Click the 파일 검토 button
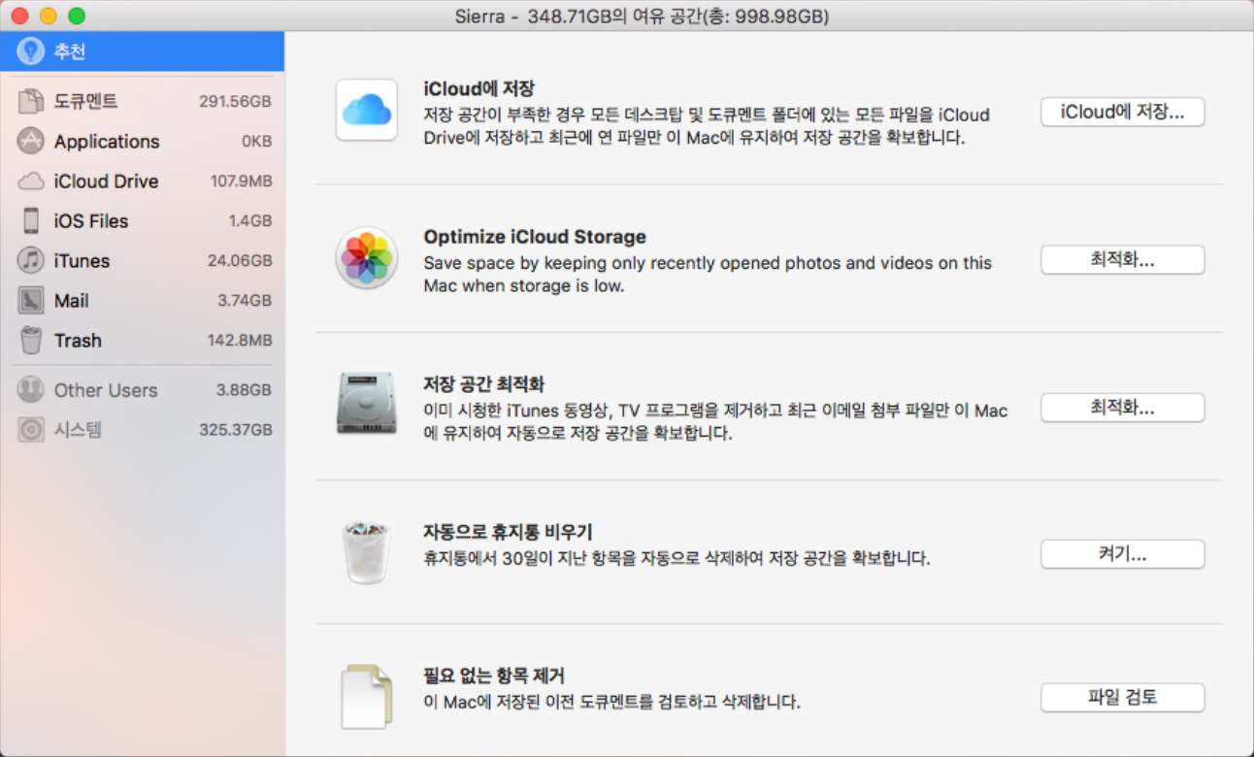 pyautogui.click(x=1122, y=698)
